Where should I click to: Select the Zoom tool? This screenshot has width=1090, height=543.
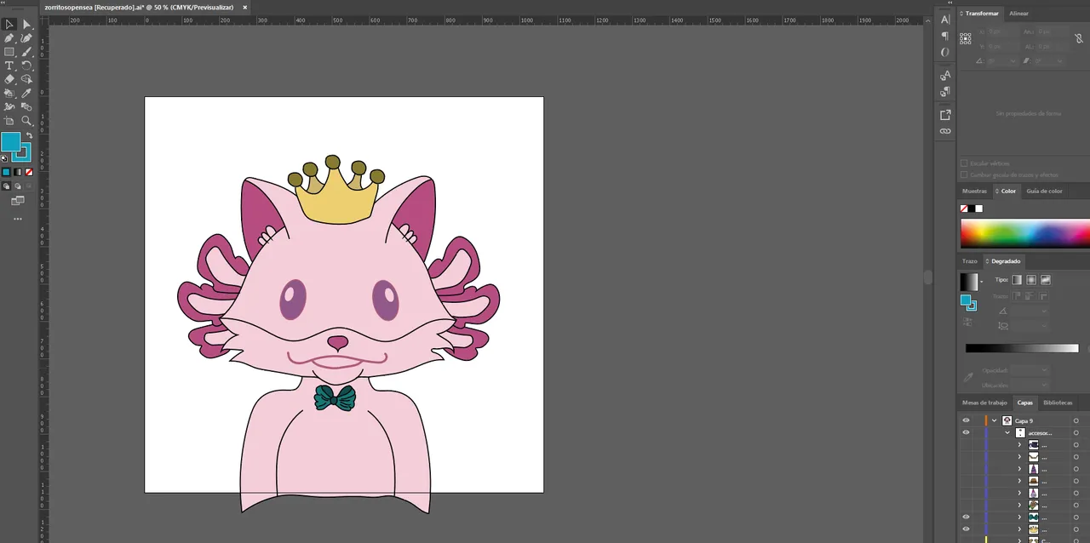coord(26,121)
